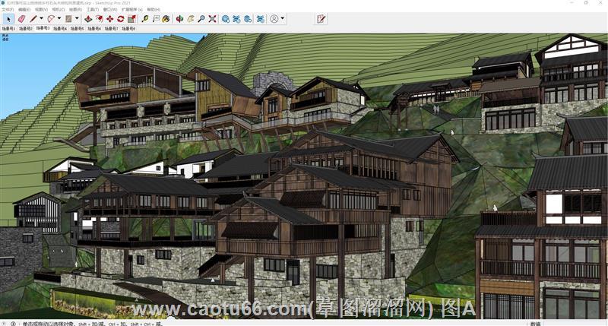This screenshot has width=608, height=326.
Task: Open the 相机(C) Camera menu
Action: pyautogui.click(x=59, y=9)
